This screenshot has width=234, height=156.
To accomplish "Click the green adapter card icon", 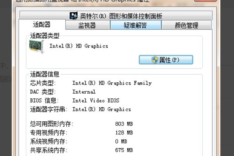I will 37,46.
